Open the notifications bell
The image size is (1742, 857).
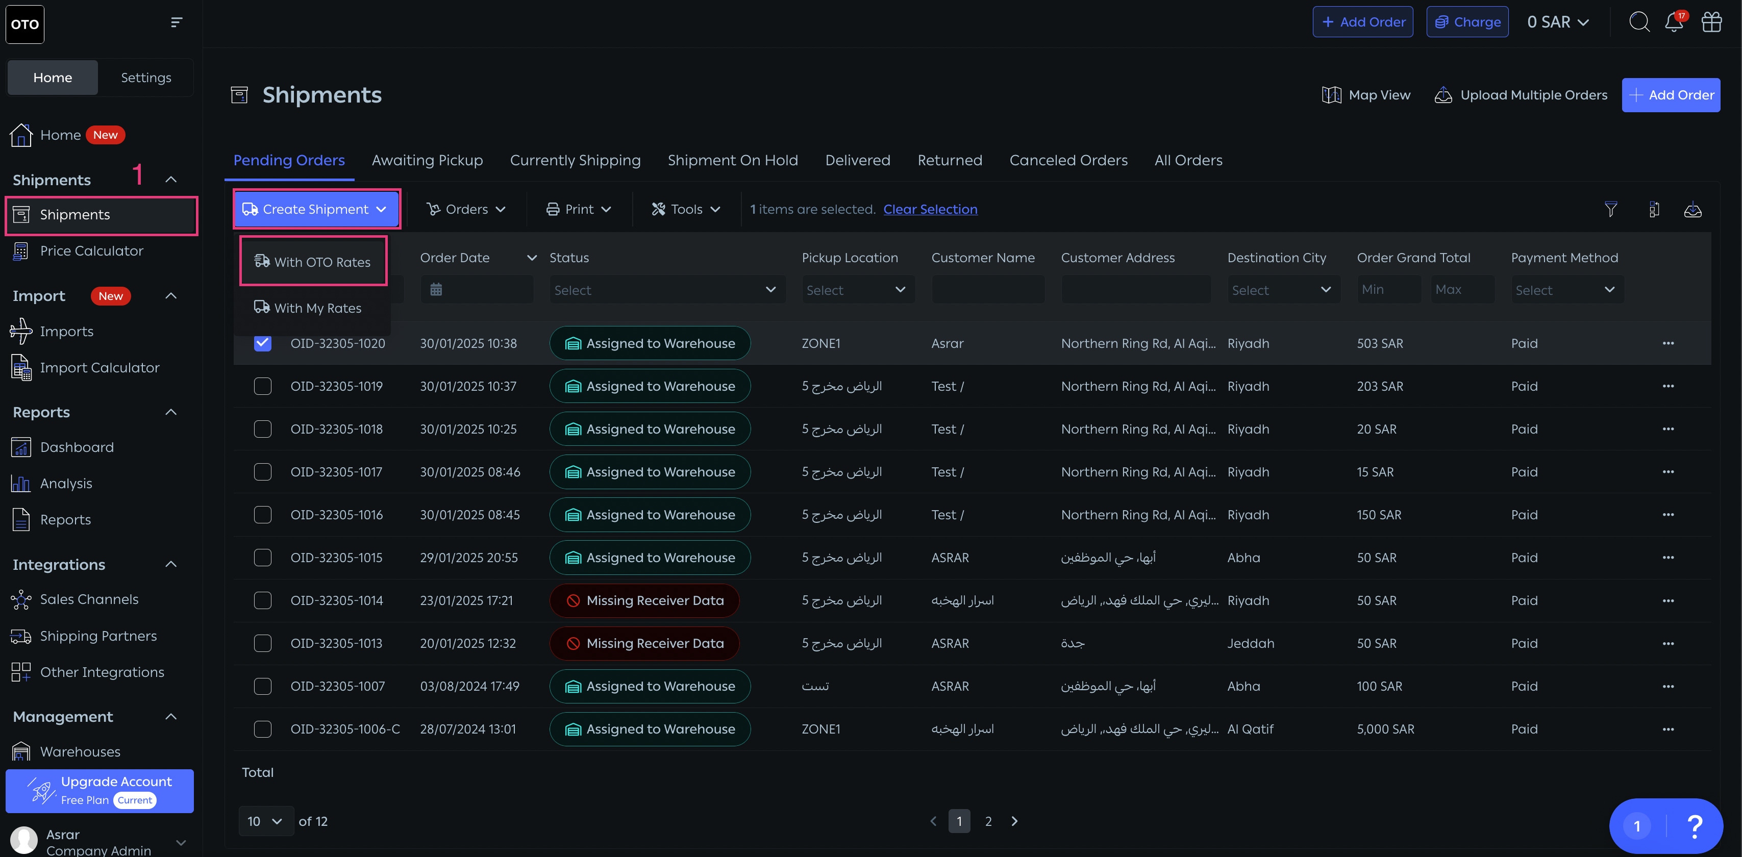tap(1674, 21)
